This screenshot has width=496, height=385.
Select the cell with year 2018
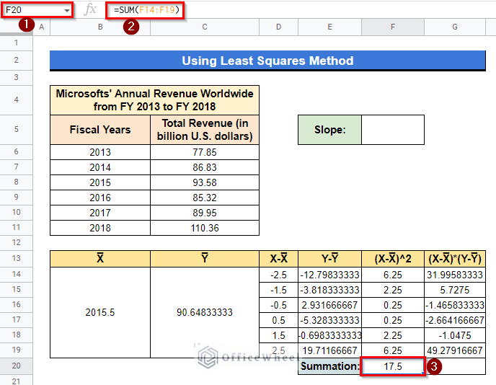(x=100, y=228)
